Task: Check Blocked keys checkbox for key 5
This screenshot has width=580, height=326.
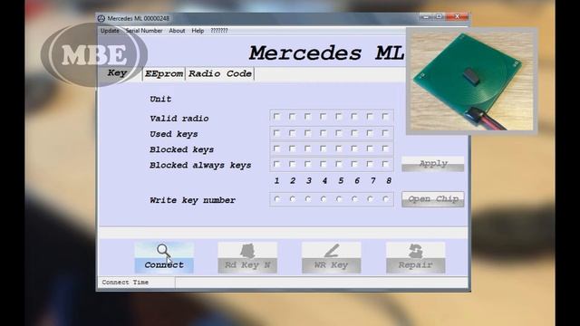Action: click(x=339, y=149)
